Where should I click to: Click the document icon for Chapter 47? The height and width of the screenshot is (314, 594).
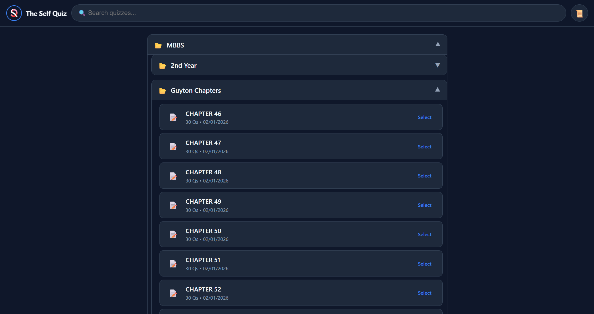click(x=173, y=146)
